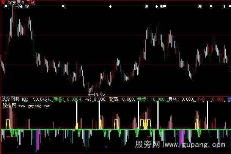The image size is (231, 154).
Task: Open the 股旁网制 indicator name
Action: coord(11,99)
